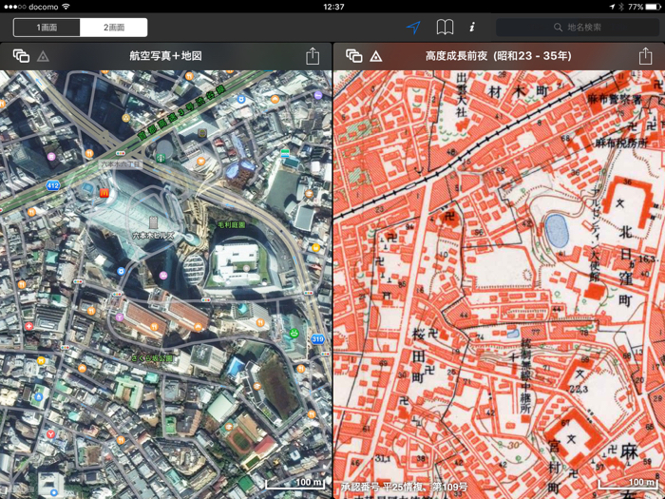Share the left aerial photo map
Viewport: 665px width, 499px height.
pyautogui.click(x=313, y=57)
